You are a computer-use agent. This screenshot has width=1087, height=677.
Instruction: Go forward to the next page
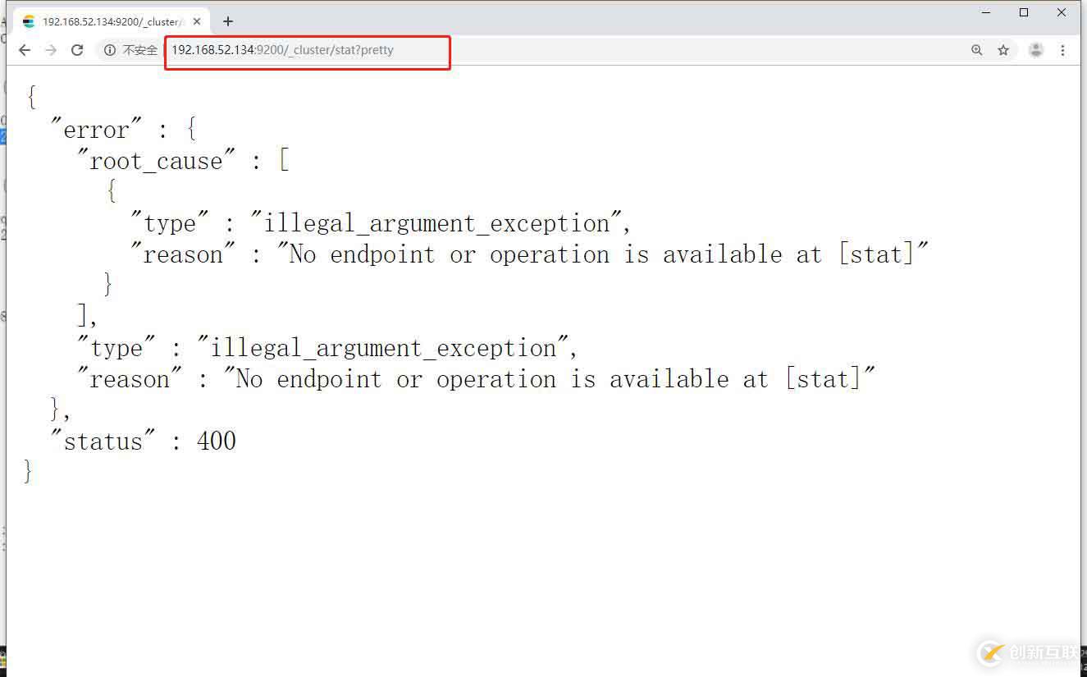point(51,50)
